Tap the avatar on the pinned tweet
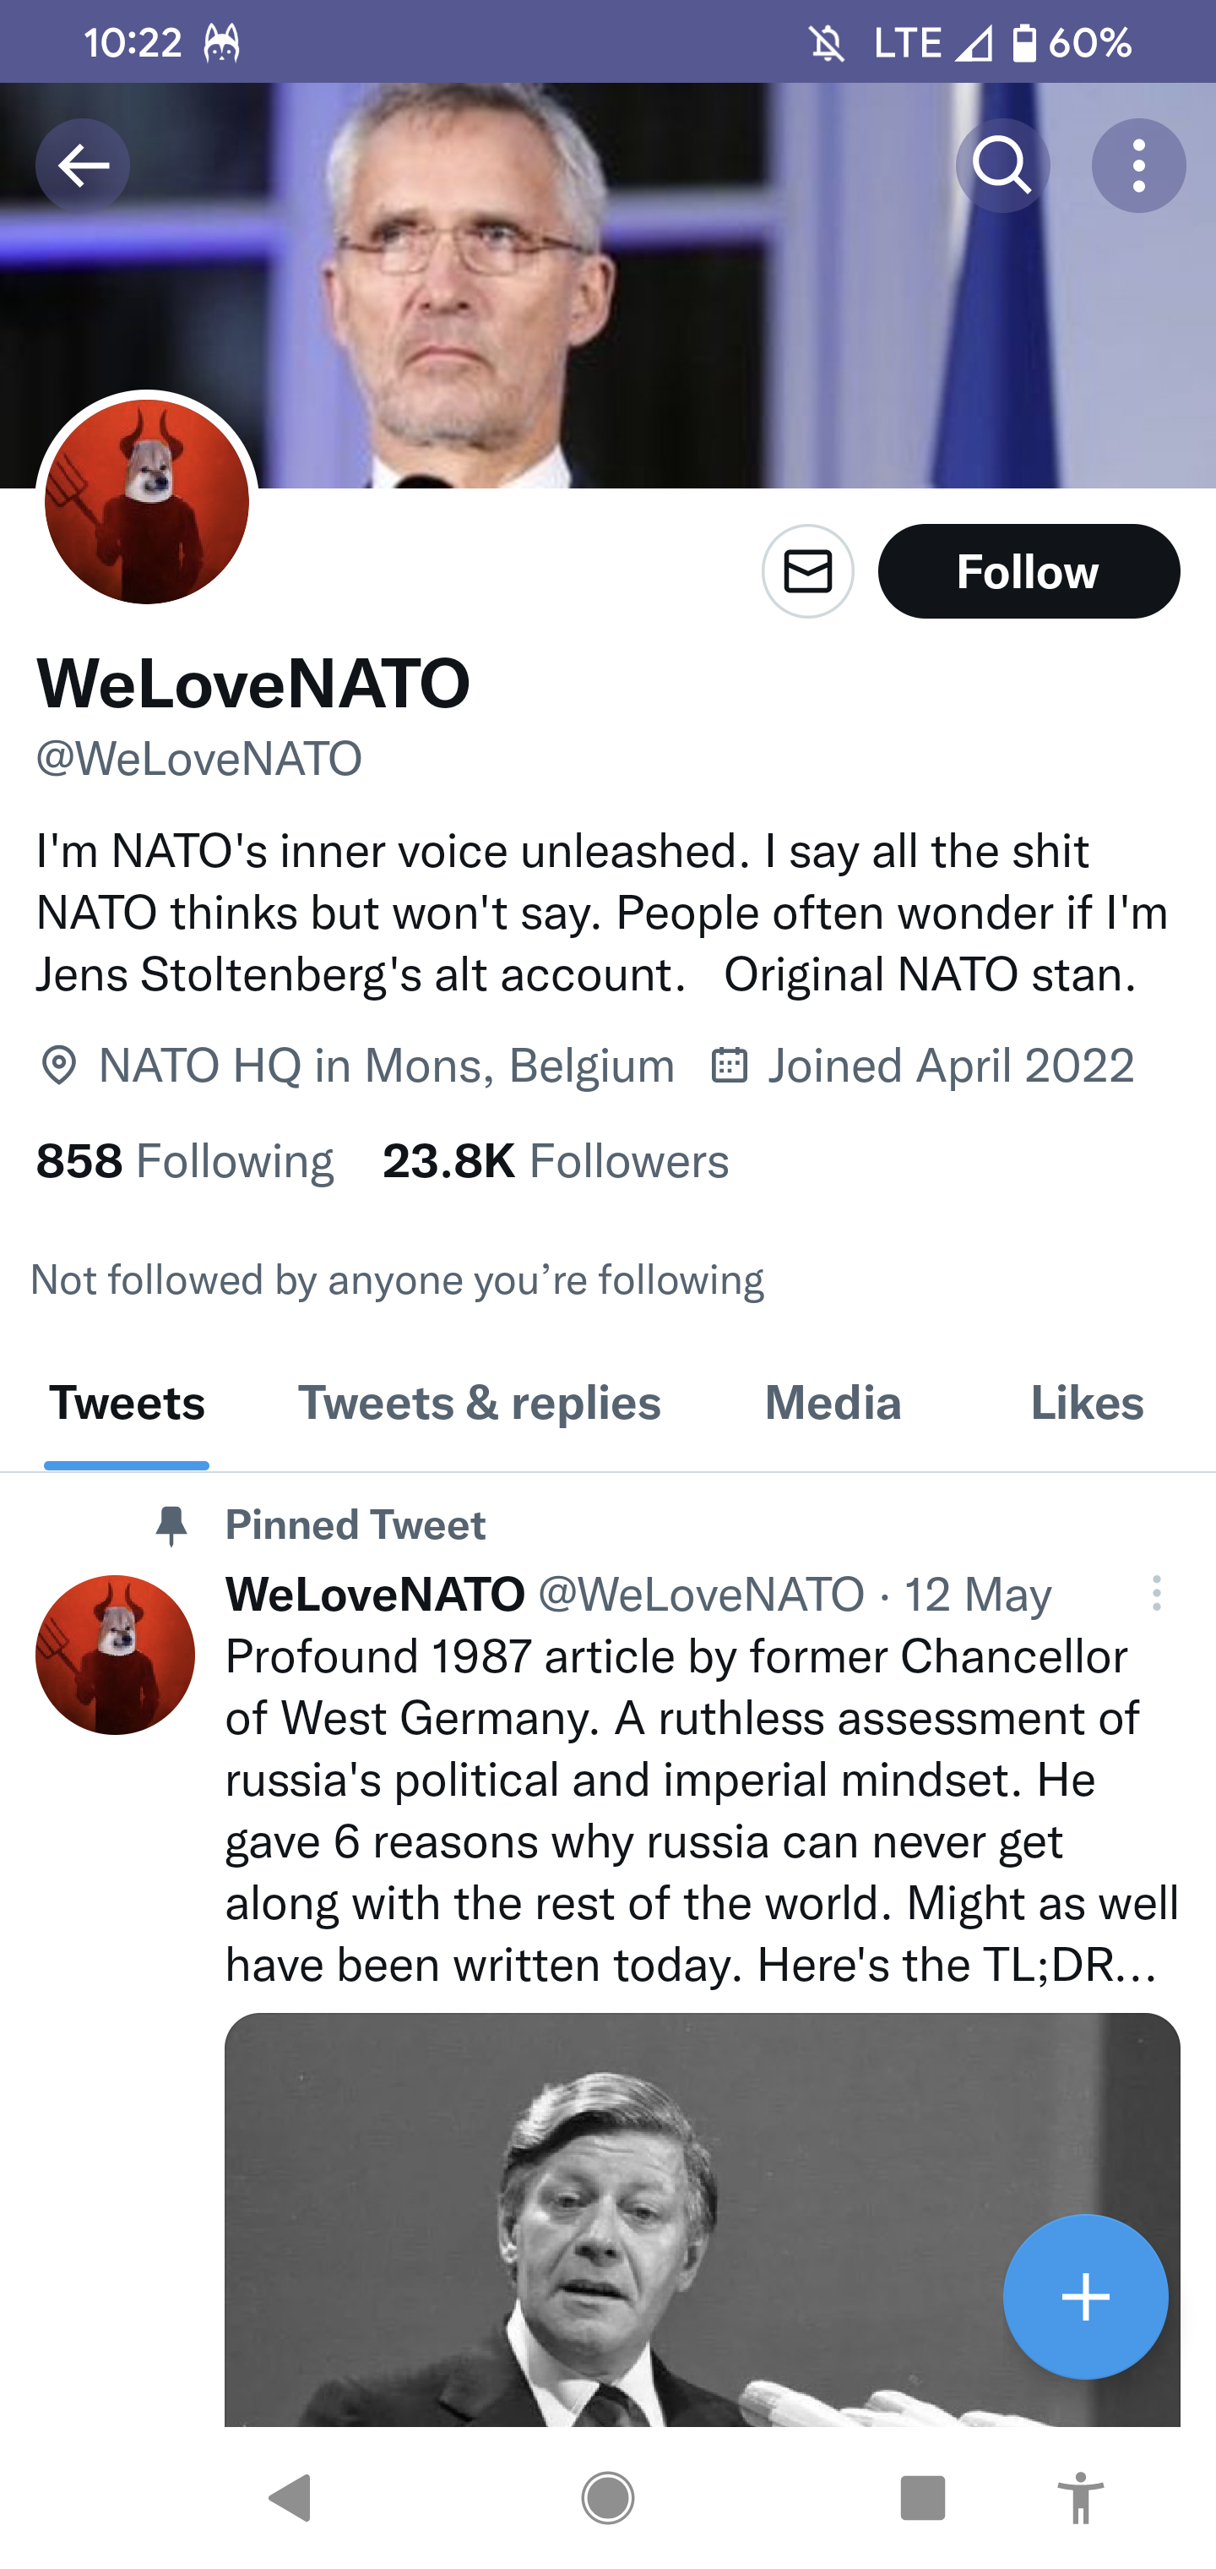This screenshot has height=2569, width=1216. pos(115,1655)
